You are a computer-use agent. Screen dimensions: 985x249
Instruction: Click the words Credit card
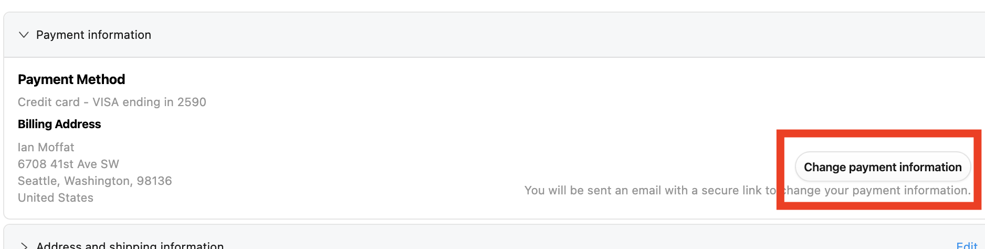(x=48, y=102)
